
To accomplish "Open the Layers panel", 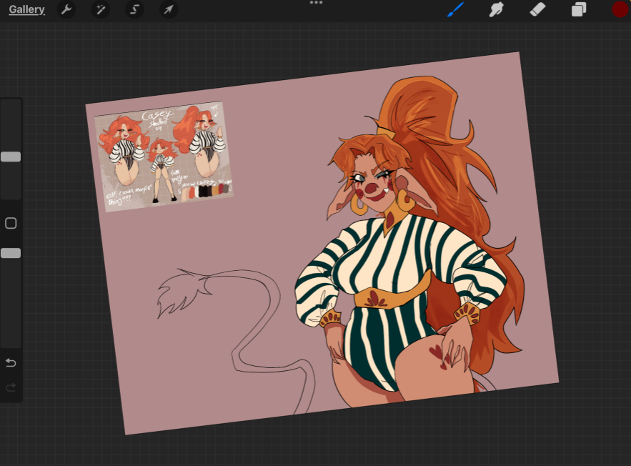I will [578, 9].
